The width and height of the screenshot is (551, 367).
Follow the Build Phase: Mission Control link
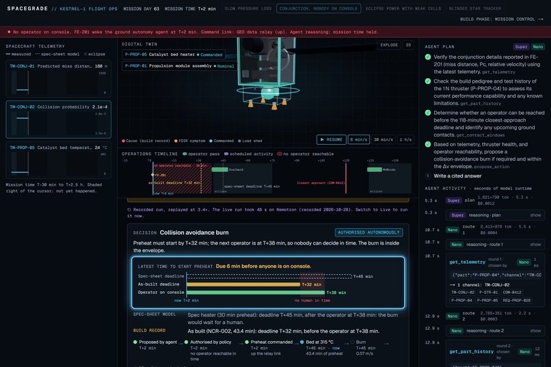tap(501, 19)
